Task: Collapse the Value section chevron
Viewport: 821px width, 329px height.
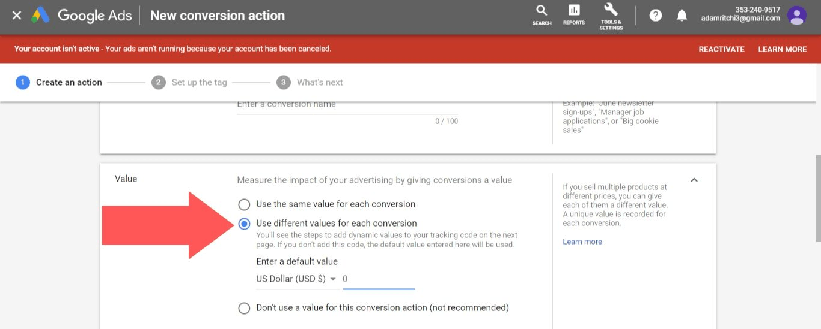Action: 694,180
